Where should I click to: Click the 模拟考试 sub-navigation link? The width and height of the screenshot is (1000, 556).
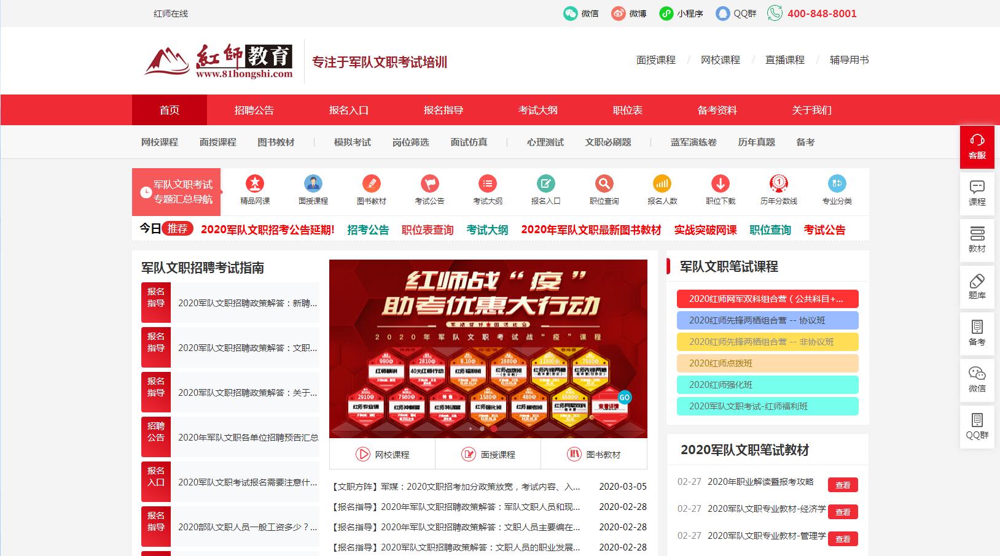(352, 142)
